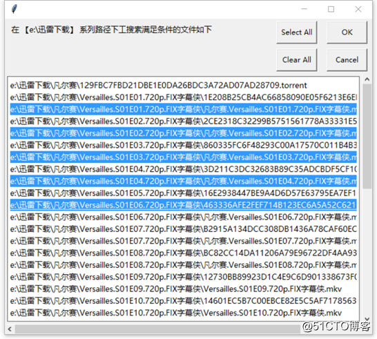
Task: Click the vertical scrollbar down arrow
Action: 367,319
